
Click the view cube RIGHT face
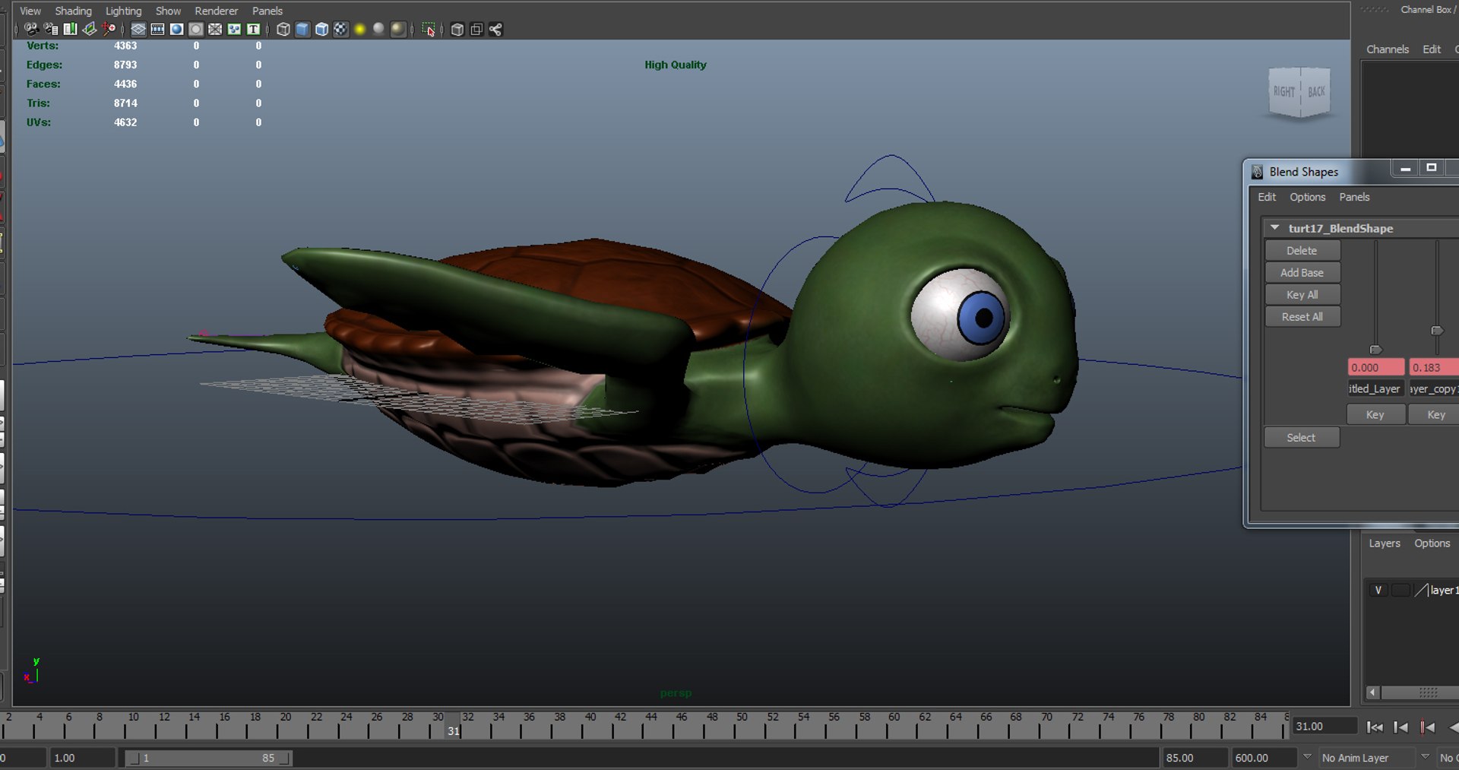[x=1283, y=91]
